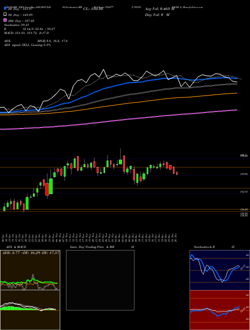The image size is (250, 330).
Task: Select the '200 Day - 137.33' legend text
Action: pos(21,21)
